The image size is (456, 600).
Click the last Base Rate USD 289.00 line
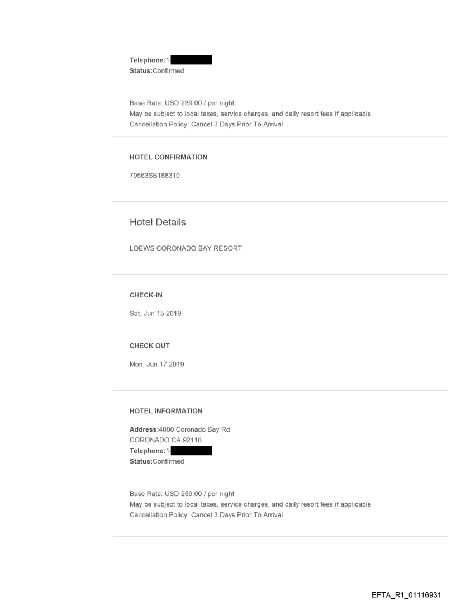182,494
